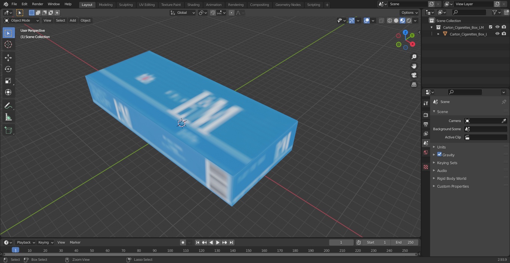The height and width of the screenshot is (263, 510).
Task: Activate the Select Box tool
Action: [x=8, y=33]
